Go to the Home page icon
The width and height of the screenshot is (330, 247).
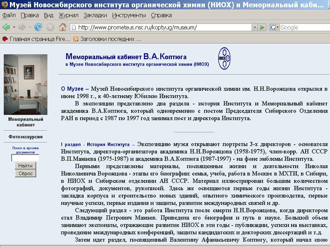pos(62,27)
